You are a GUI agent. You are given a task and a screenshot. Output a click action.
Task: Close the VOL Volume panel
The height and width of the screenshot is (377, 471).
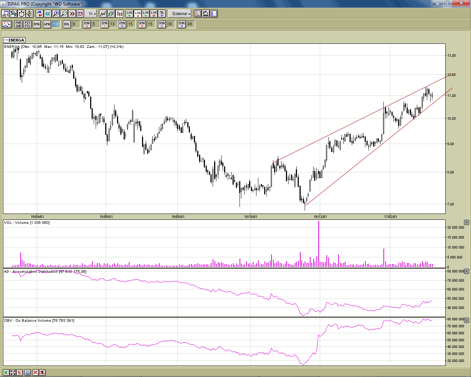click(467, 222)
